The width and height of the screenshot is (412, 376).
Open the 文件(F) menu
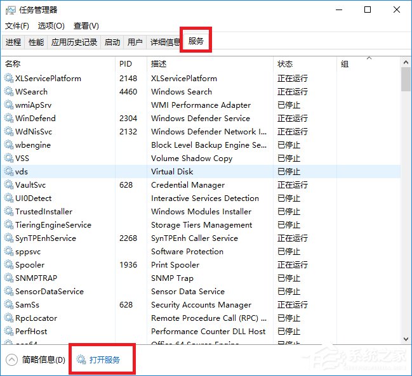[17, 26]
